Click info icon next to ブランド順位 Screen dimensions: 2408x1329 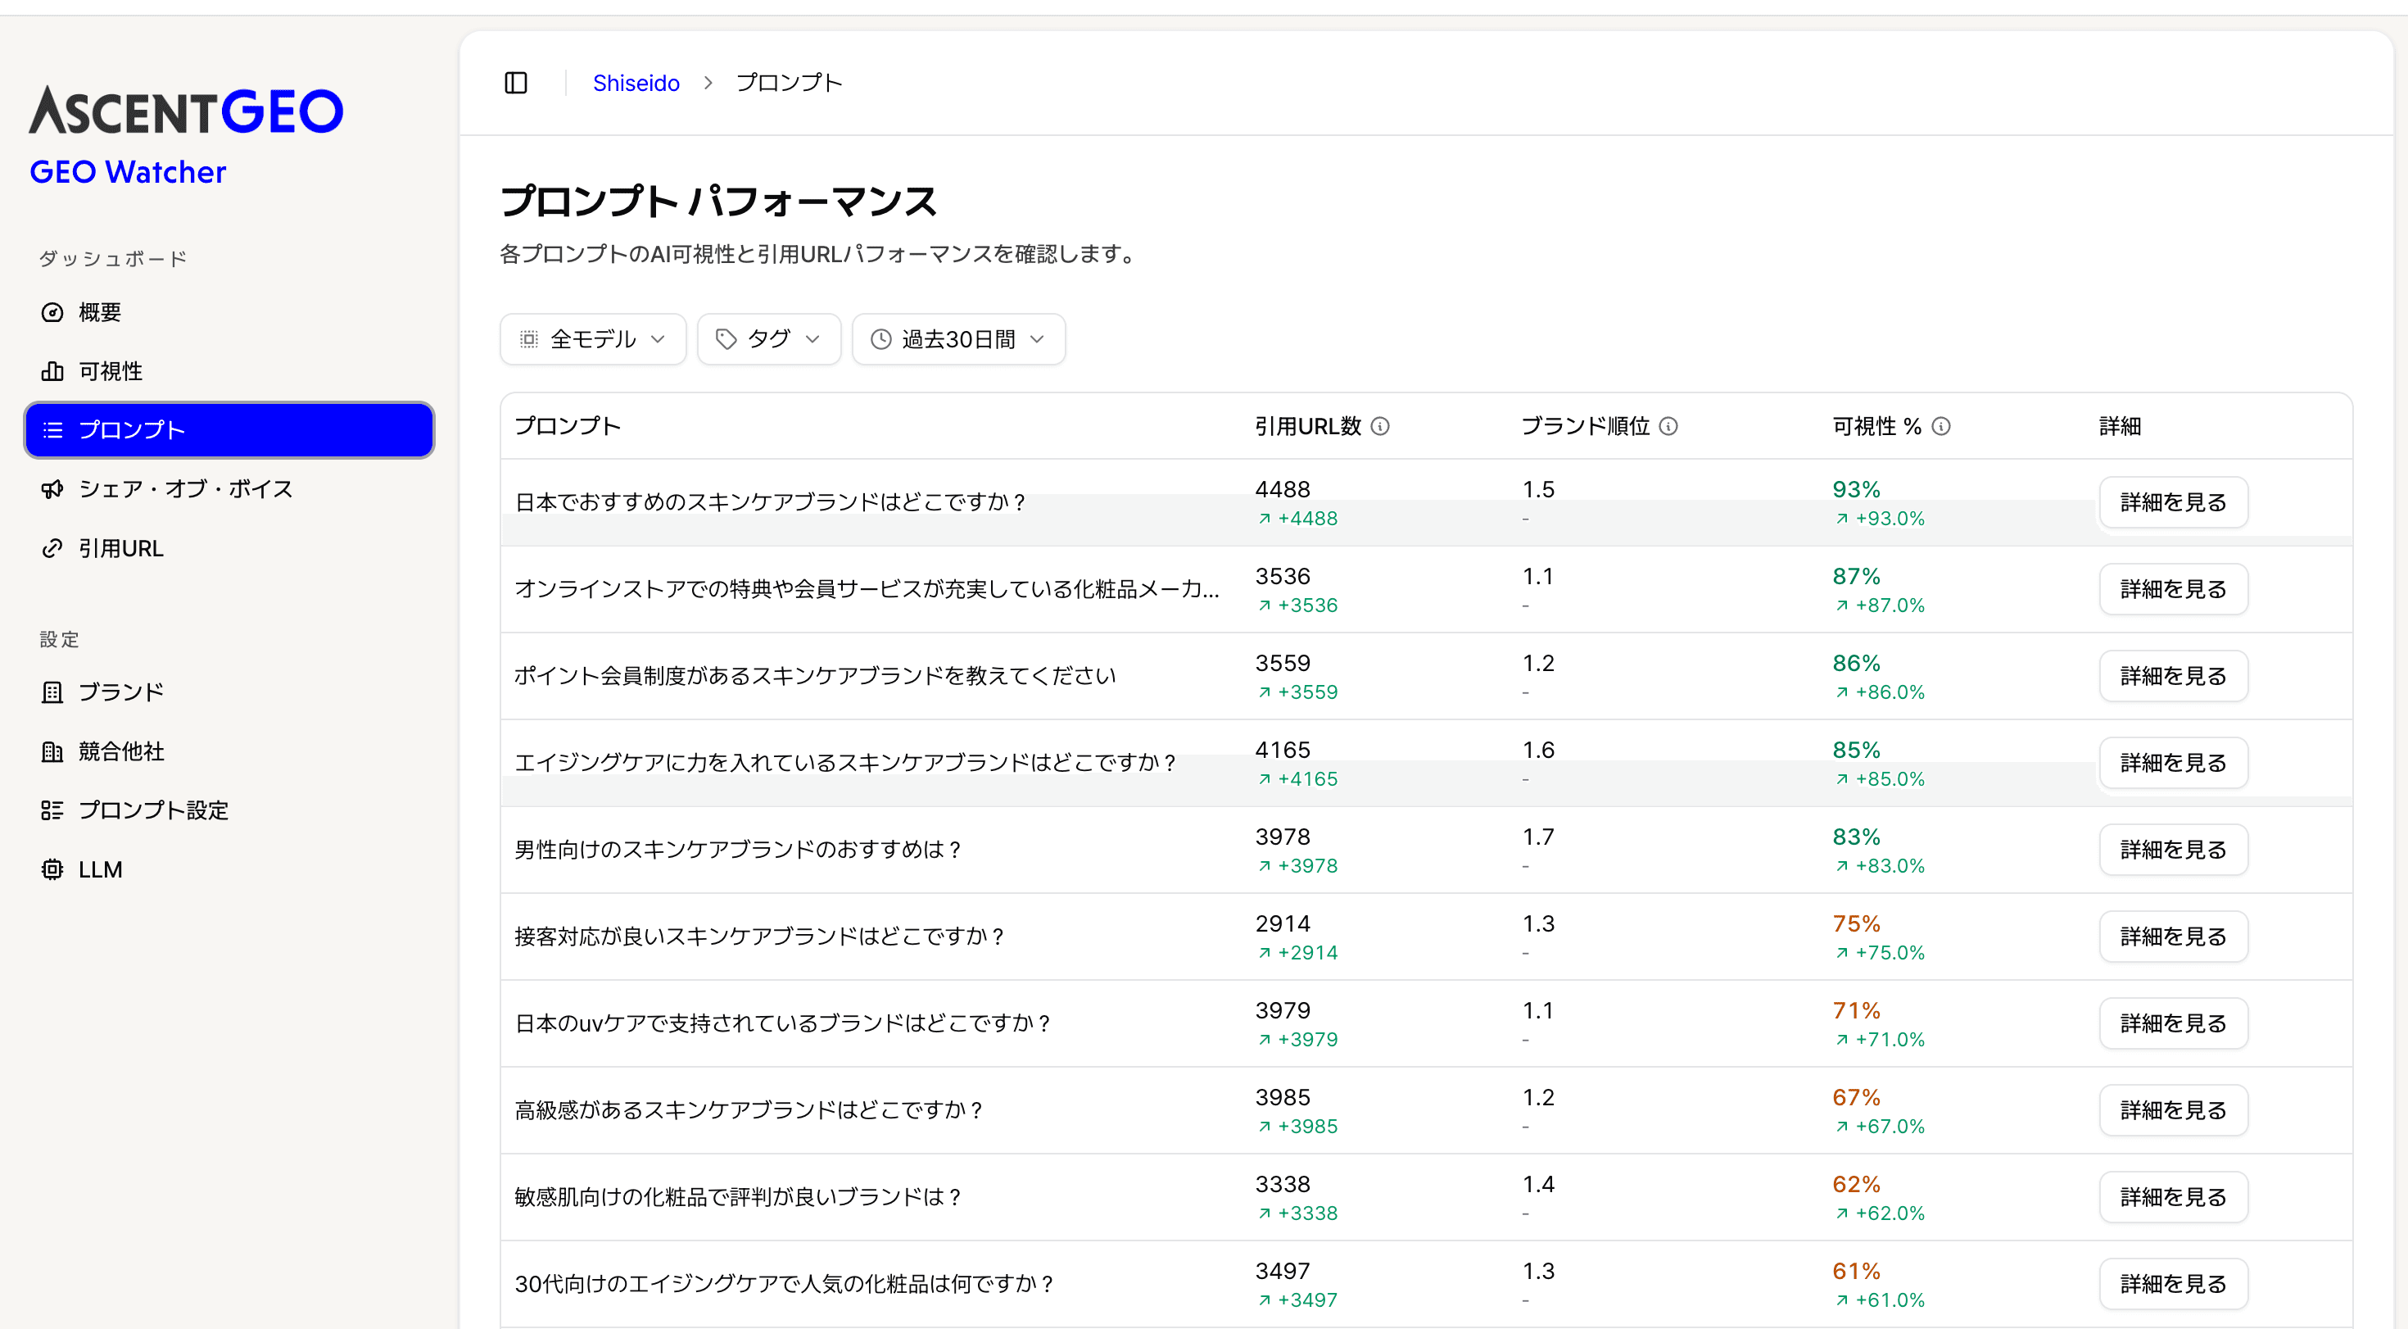(1668, 427)
